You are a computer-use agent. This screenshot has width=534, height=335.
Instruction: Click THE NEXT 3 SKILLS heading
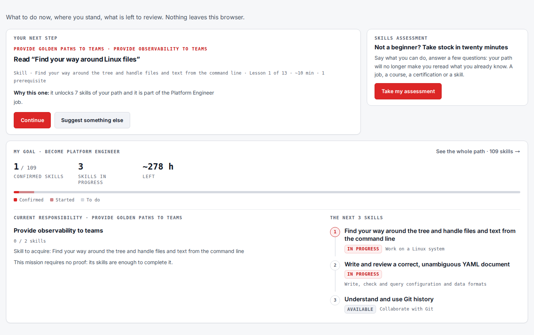pos(356,218)
